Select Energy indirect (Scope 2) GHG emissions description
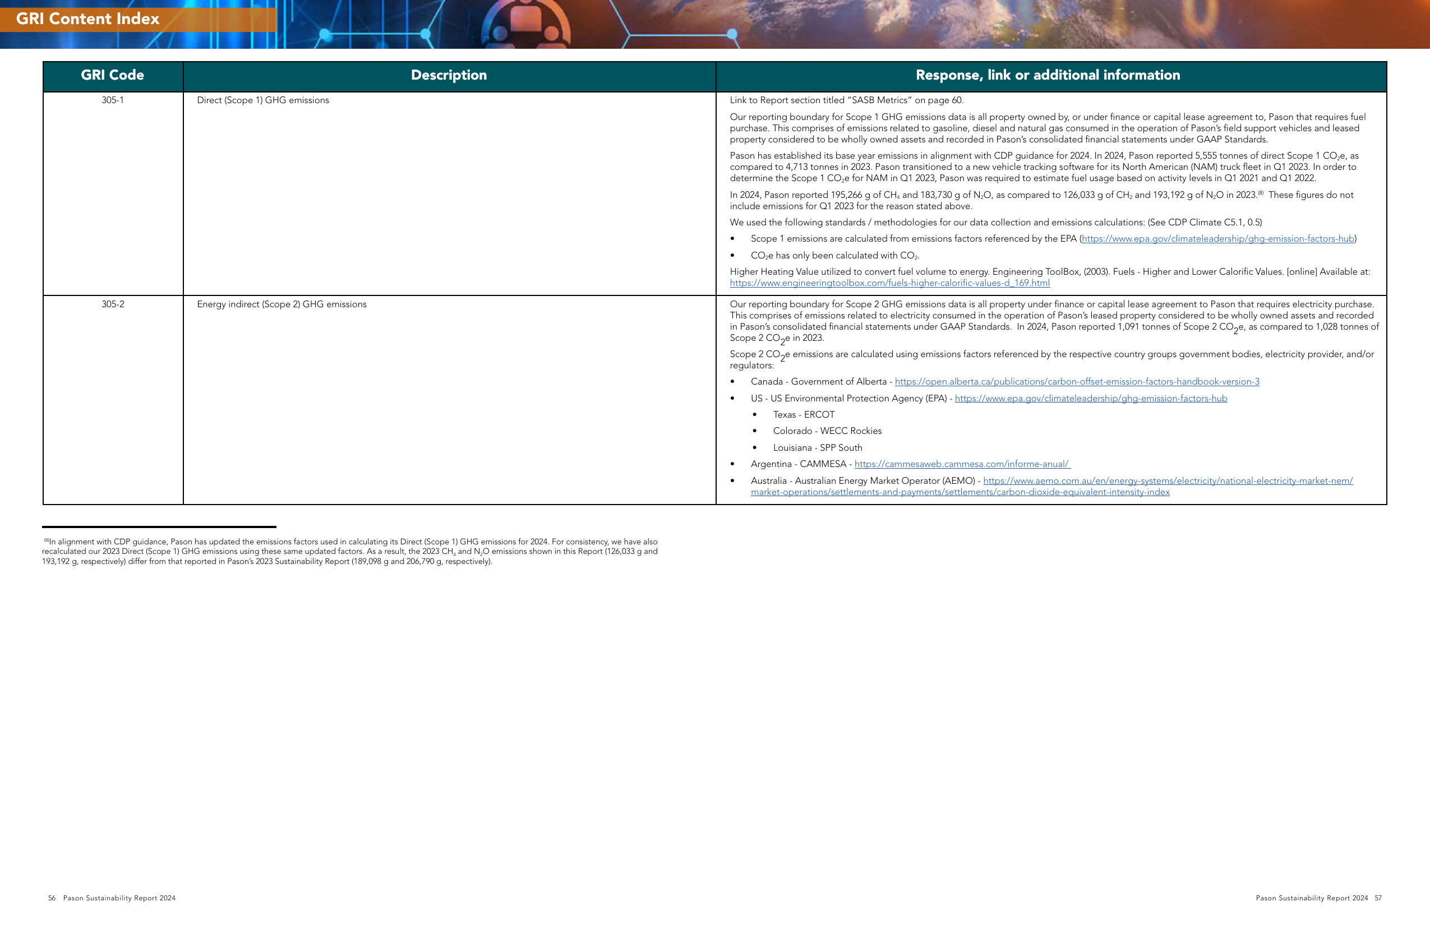 tap(282, 304)
